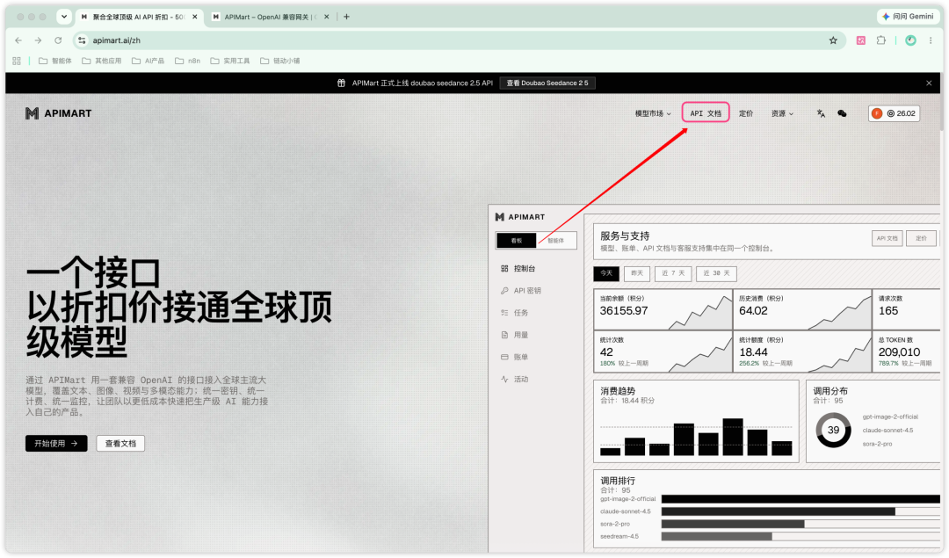Open the 链动小铺 bookmark folder
The height and width of the screenshot is (558, 949).
pyautogui.click(x=279, y=61)
